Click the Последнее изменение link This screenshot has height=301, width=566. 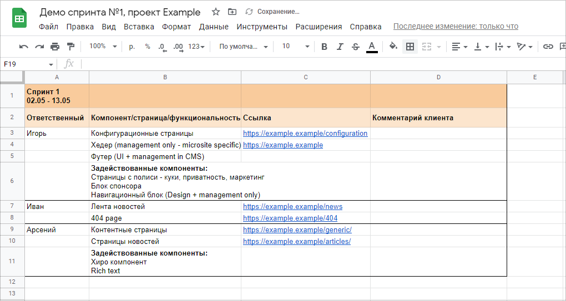(456, 26)
